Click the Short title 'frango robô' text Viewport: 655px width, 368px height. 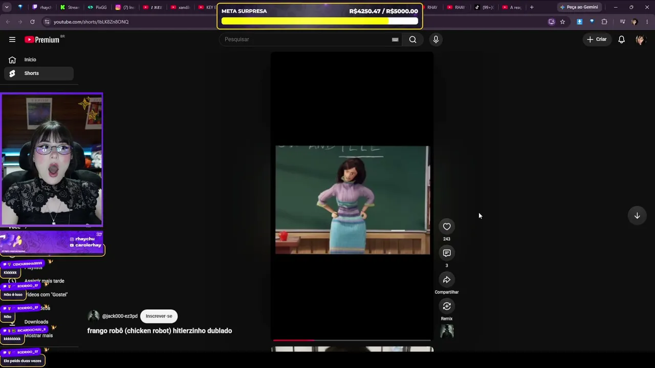(160, 331)
